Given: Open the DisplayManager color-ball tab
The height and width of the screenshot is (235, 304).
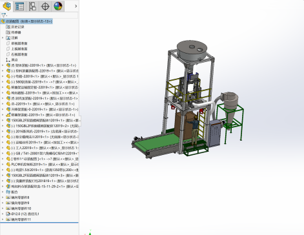Looking at the screenshot, I should coord(58,6).
